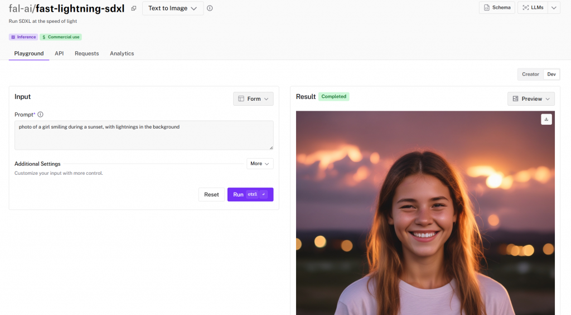
Task: Click the Schema button
Action: pyautogui.click(x=497, y=8)
